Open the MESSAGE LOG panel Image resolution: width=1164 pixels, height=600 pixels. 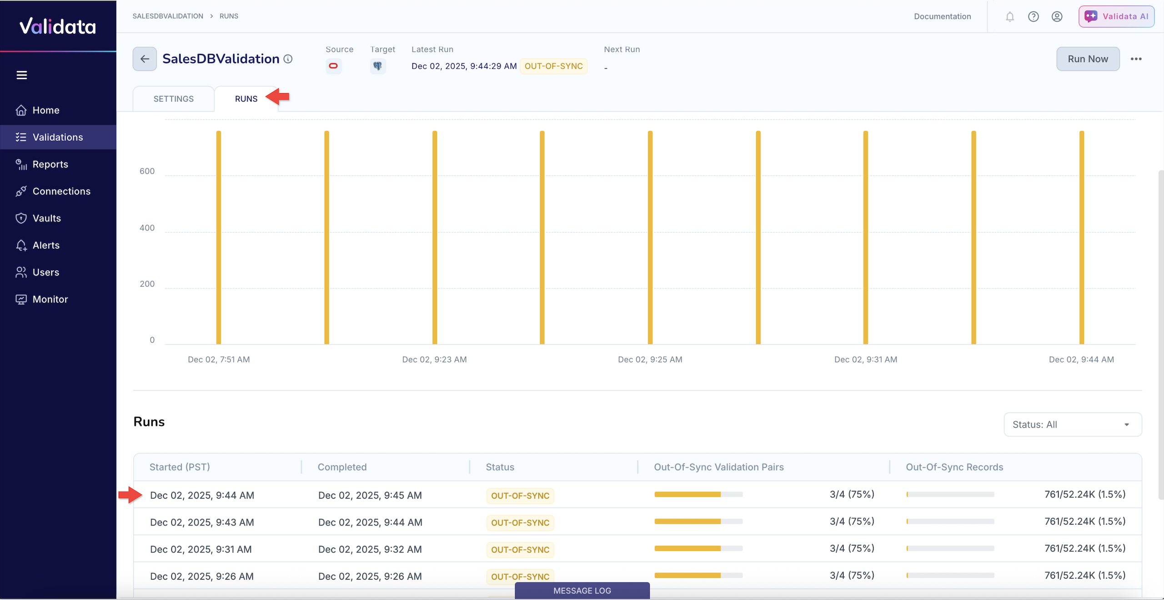point(582,590)
